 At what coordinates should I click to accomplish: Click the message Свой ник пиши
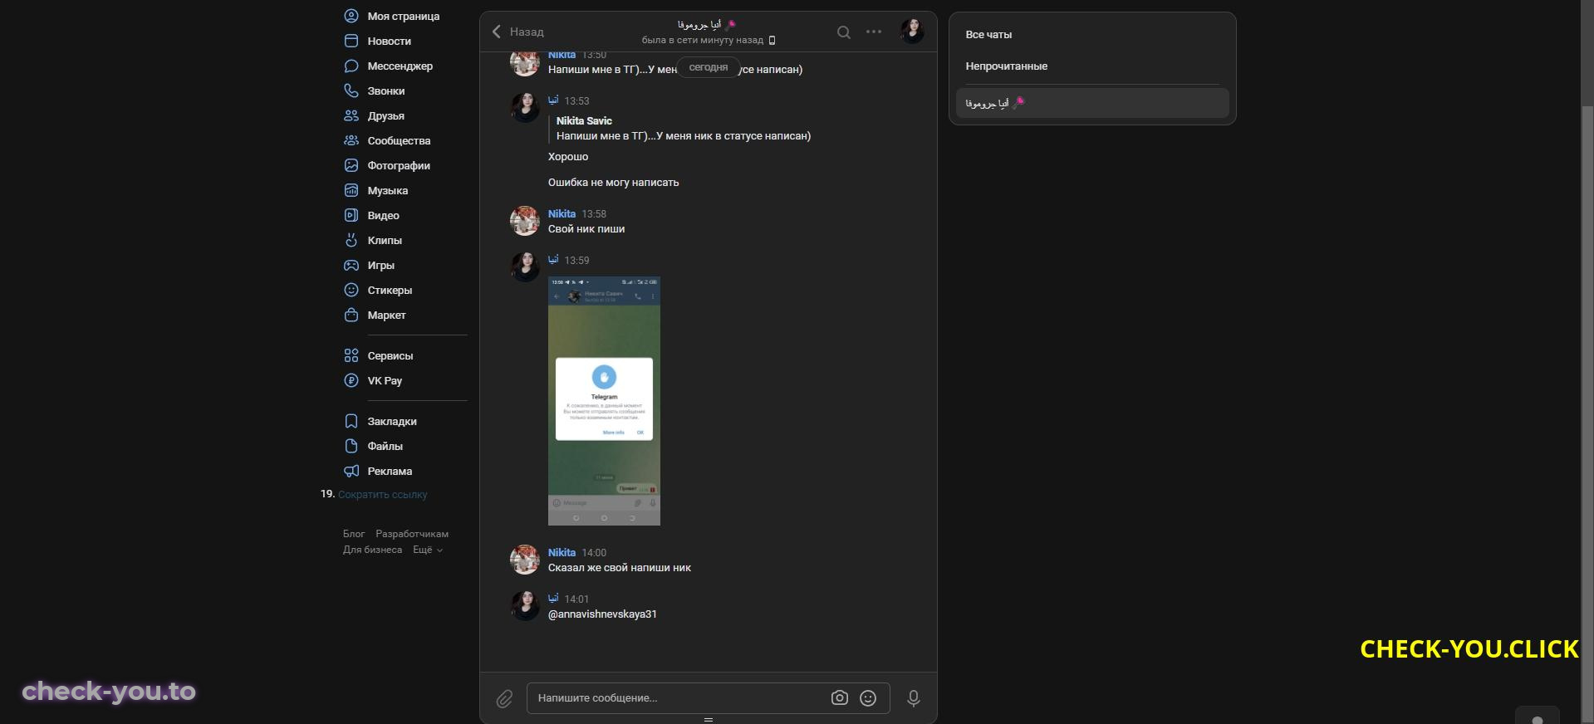click(x=586, y=229)
